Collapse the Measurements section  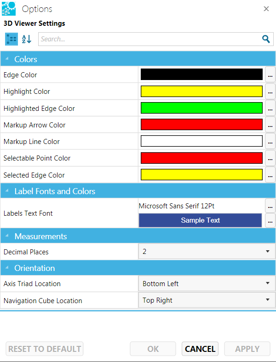point(7,236)
